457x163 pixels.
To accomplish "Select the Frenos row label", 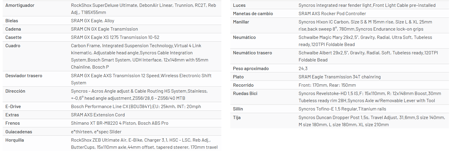I will (13, 123).
